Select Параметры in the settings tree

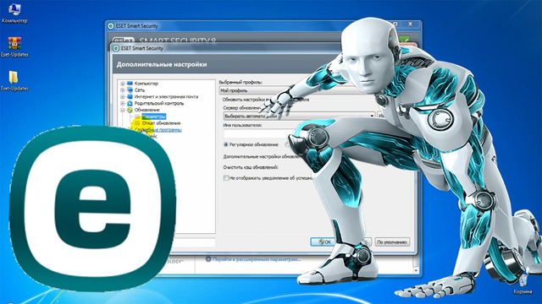[x=154, y=117]
